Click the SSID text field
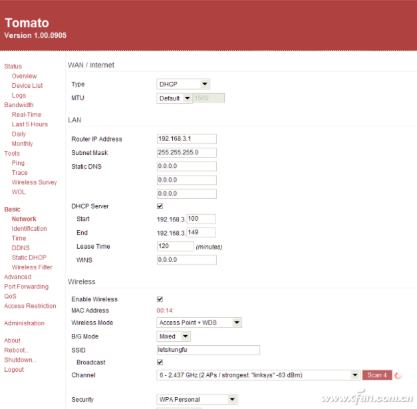Viewport: 417px width, 409px height. 208,350
